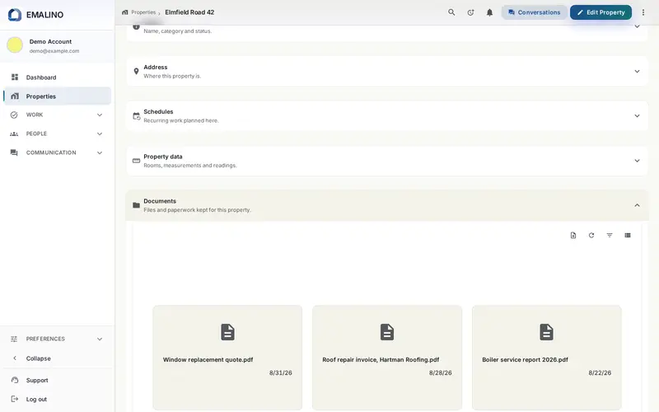The height and width of the screenshot is (412, 659).
Task: Expand the PEOPLE menu group
Action: (x=57, y=133)
